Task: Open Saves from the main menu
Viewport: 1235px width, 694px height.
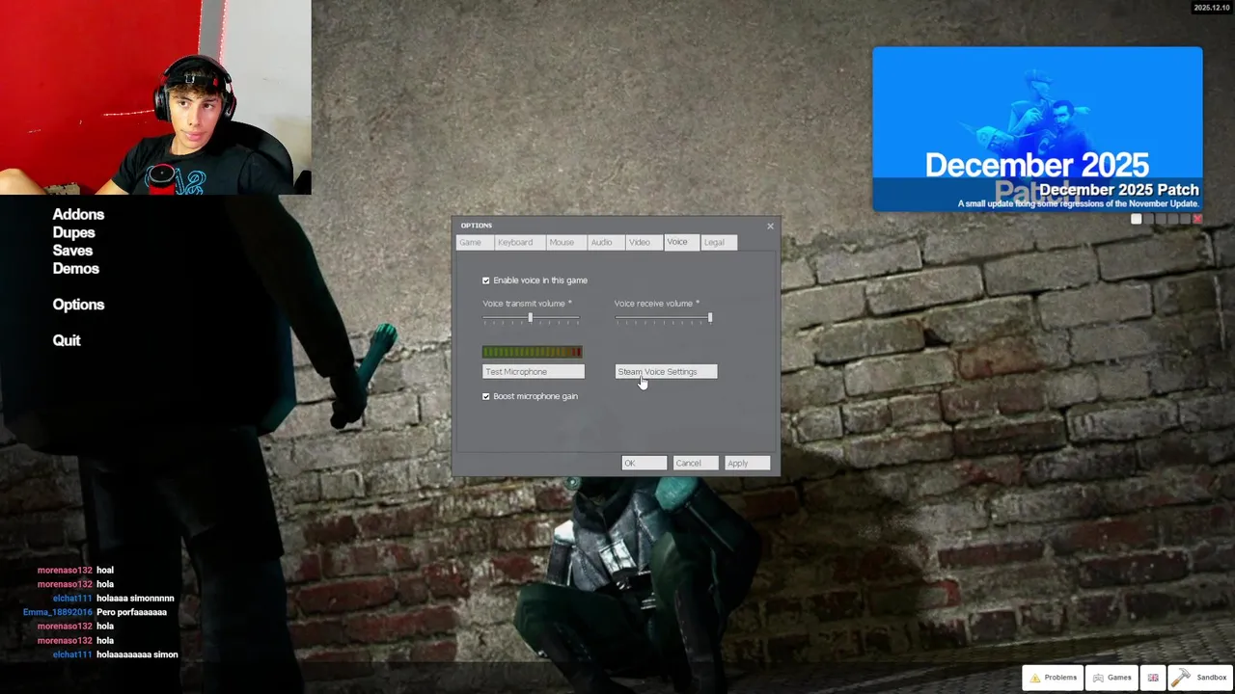Action: [x=72, y=251]
